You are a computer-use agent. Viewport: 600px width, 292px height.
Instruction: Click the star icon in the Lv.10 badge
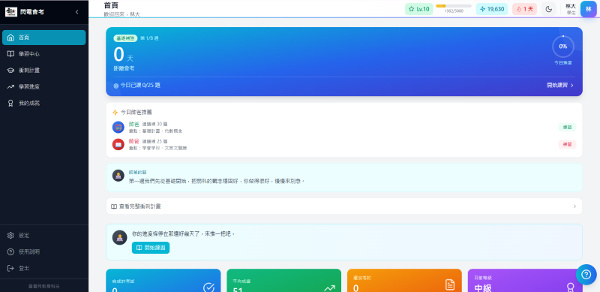[x=412, y=9]
